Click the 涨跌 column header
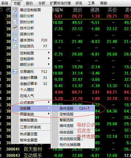The image size is (131, 158). click(95, 10)
